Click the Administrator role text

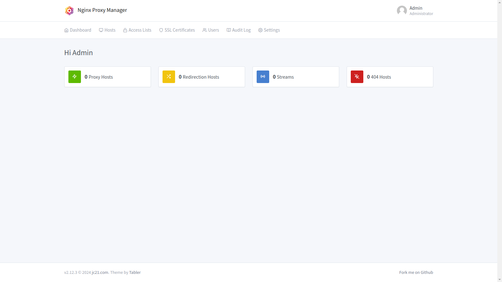(421, 14)
